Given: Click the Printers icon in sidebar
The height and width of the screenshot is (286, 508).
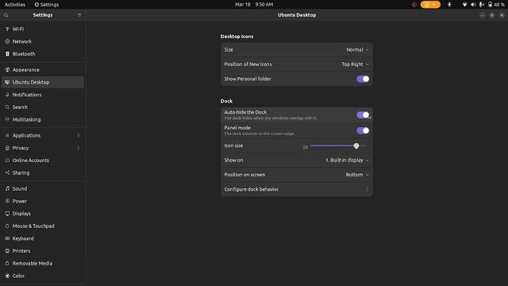Looking at the screenshot, I should (7, 251).
